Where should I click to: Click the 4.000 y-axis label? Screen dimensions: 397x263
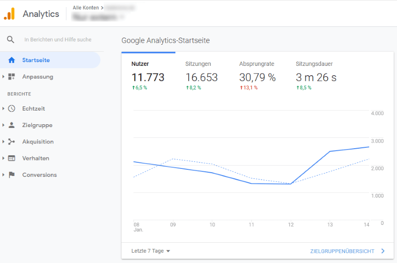coord(377,113)
